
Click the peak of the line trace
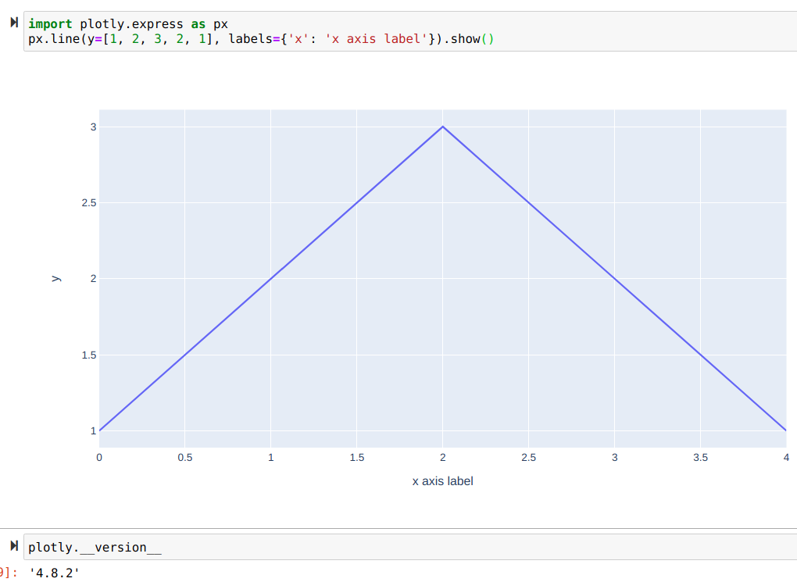coord(442,126)
